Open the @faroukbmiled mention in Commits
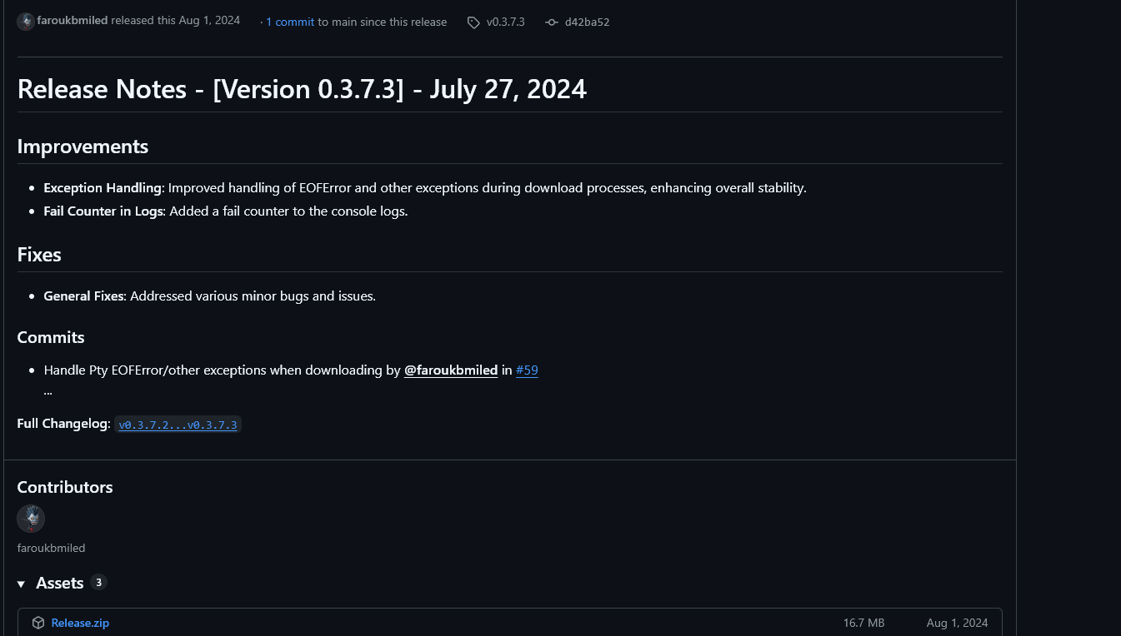Screen dimensions: 1121x636 click(451, 370)
